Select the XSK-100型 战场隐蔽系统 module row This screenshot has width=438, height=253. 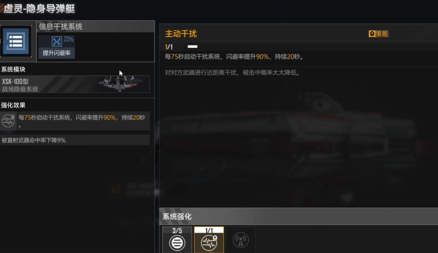[75, 84]
